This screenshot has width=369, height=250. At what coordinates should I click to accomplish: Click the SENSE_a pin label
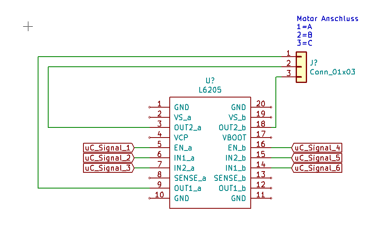190,178
